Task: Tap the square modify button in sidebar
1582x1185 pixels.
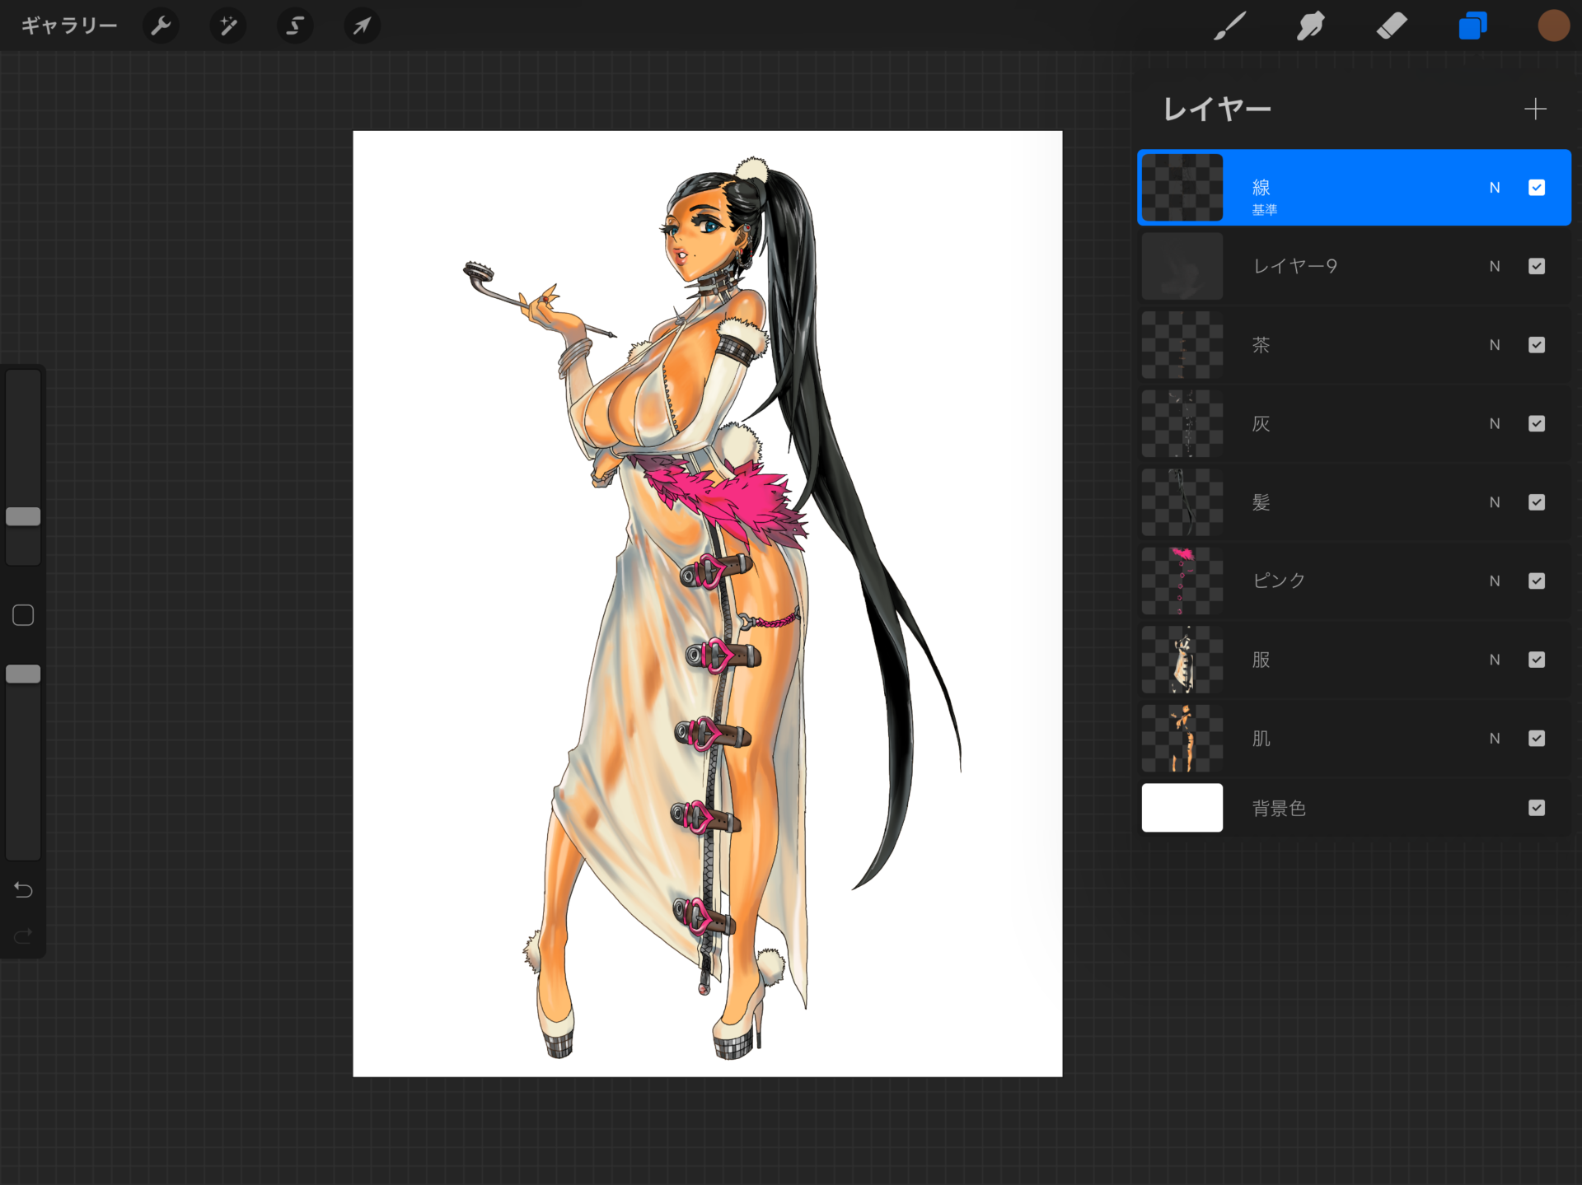Action: 23,615
